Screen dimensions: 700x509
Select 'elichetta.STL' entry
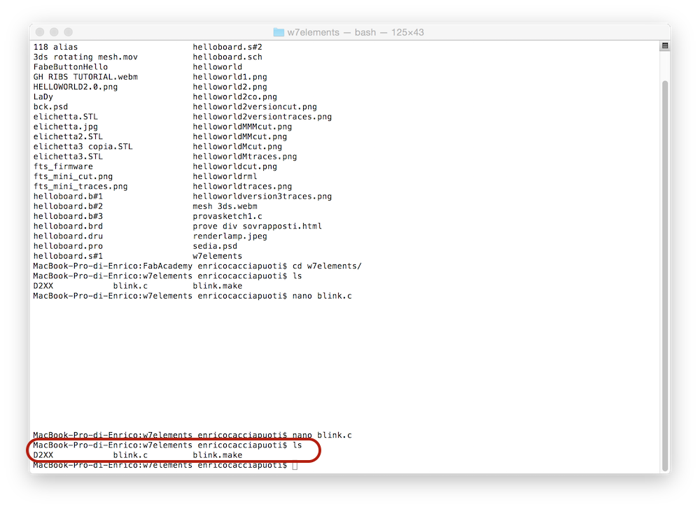point(66,117)
